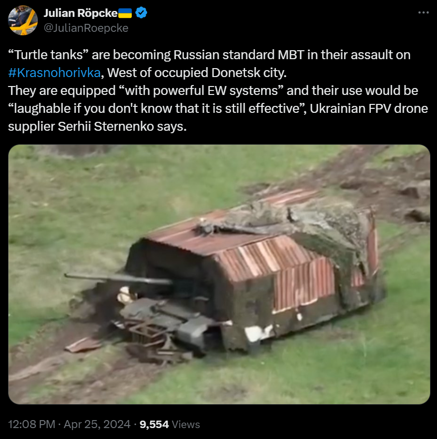The height and width of the screenshot is (439, 437).
Task: Click the tank gun barrel in photo
Action: tap(118, 278)
